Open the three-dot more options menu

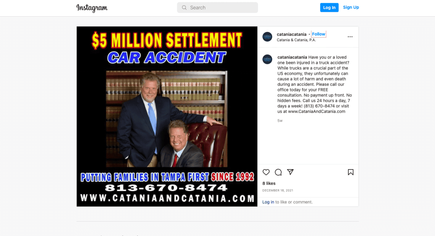(x=350, y=37)
